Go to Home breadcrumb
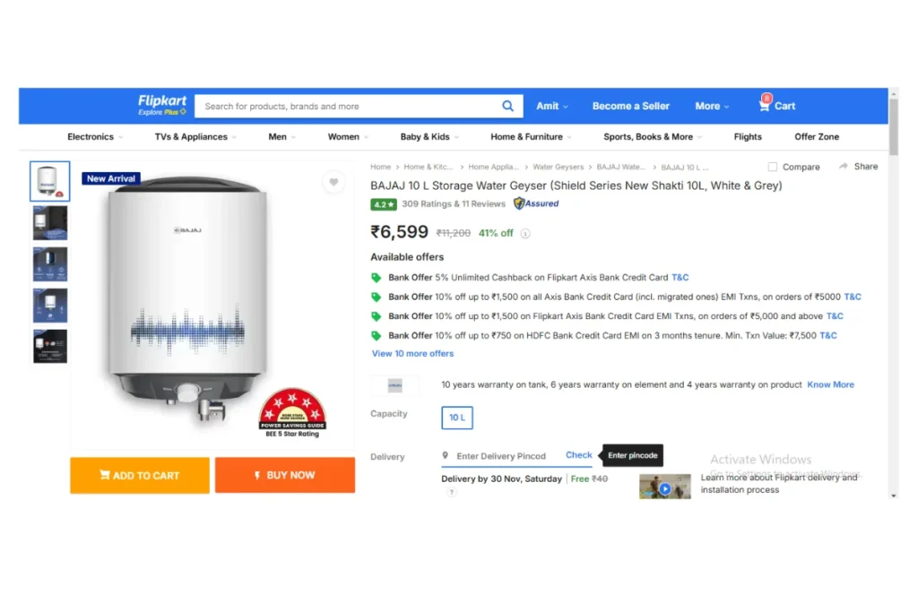Image resolution: width=918 pixels, height=612 pixels. 380,168
